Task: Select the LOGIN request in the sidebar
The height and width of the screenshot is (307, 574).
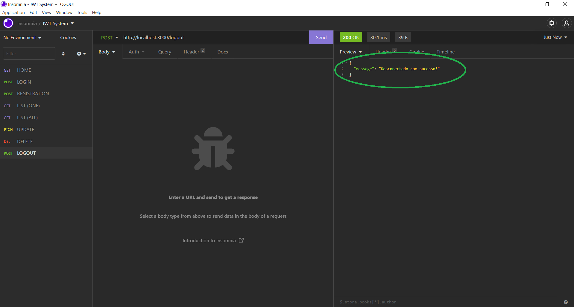Action: tap(24, 82)
